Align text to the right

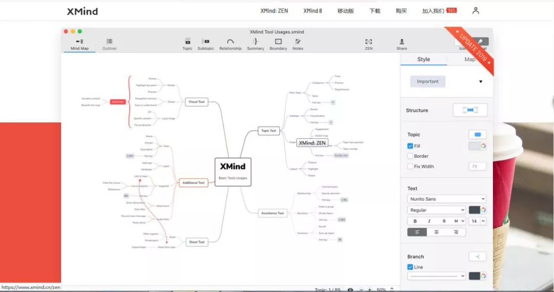(456, 232)
